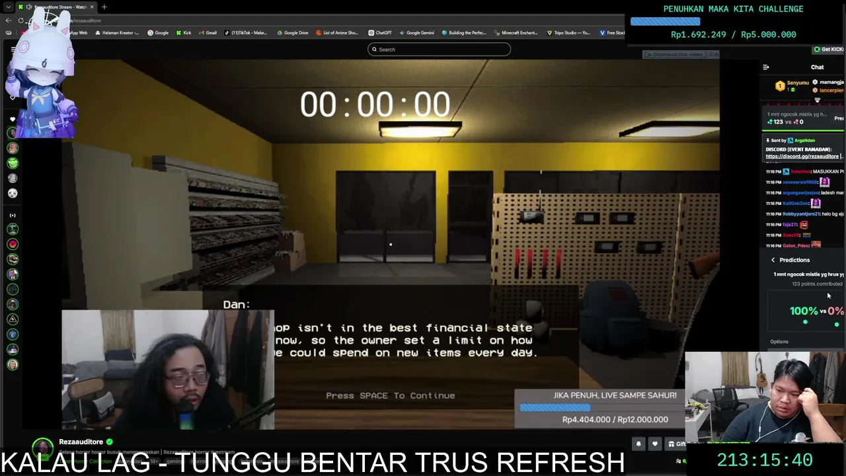Viewport: 846px width, 476px height.
Task: Open the ChatGPT bookmark
Action: [381, 32]
